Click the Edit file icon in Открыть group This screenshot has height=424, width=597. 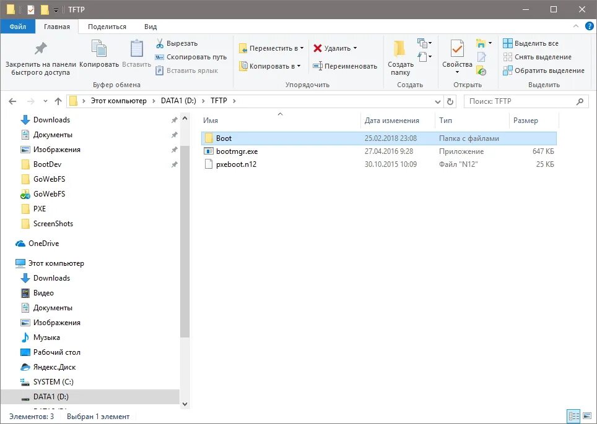click(482, 57)
